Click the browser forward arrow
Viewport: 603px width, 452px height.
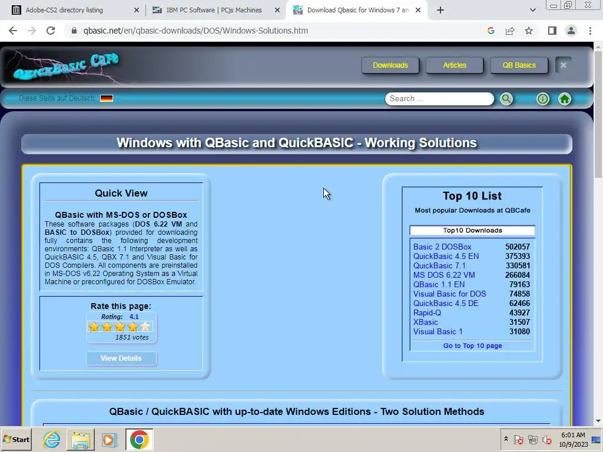[32, 31]
